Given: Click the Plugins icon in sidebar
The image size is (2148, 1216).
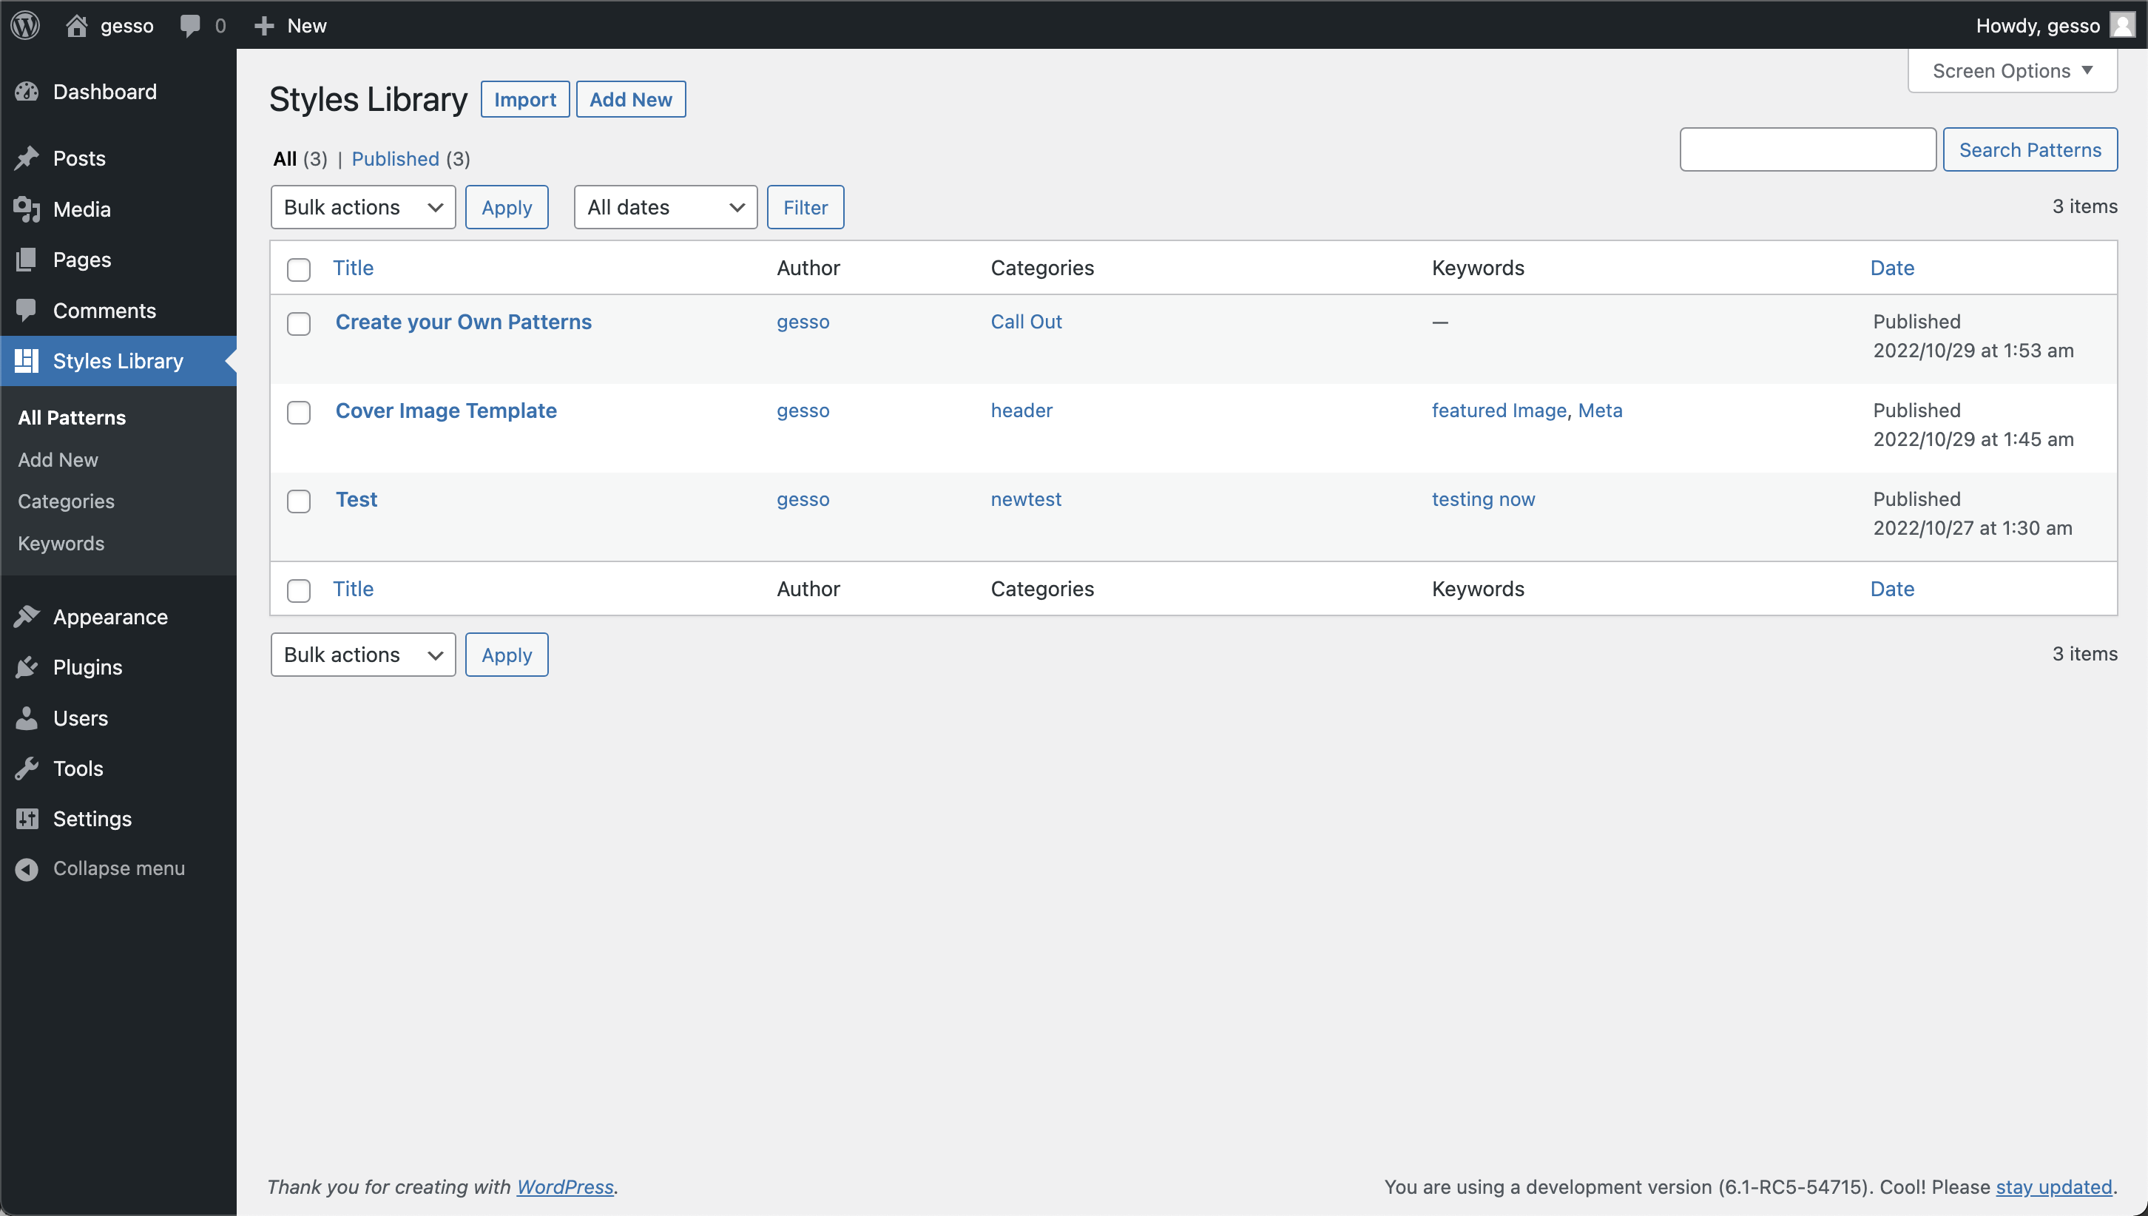Looking at the screenshot, I should [28, 667].
